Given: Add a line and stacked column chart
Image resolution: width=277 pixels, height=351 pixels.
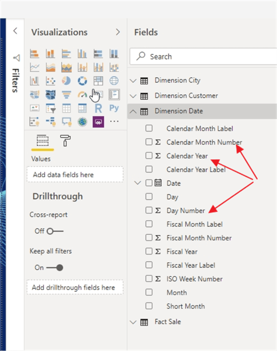Looking at the screenshot, I should coord(82,67).
